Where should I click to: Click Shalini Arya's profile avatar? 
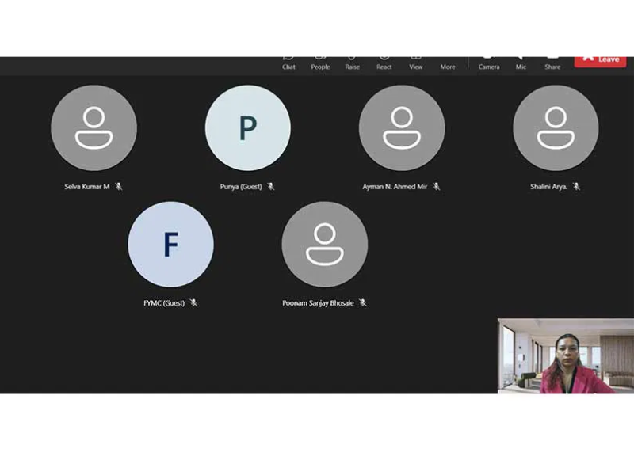click(556, 127)
